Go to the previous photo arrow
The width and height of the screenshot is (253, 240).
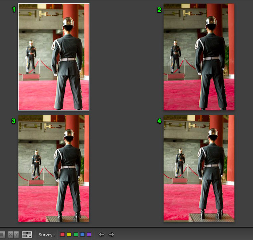101,234
